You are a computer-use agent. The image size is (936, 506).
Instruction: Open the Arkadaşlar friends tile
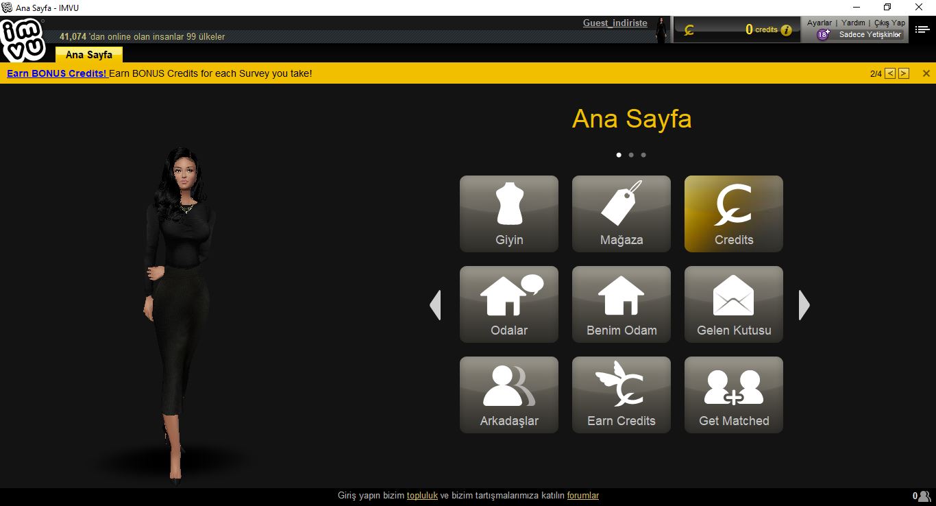click(509, 395)
